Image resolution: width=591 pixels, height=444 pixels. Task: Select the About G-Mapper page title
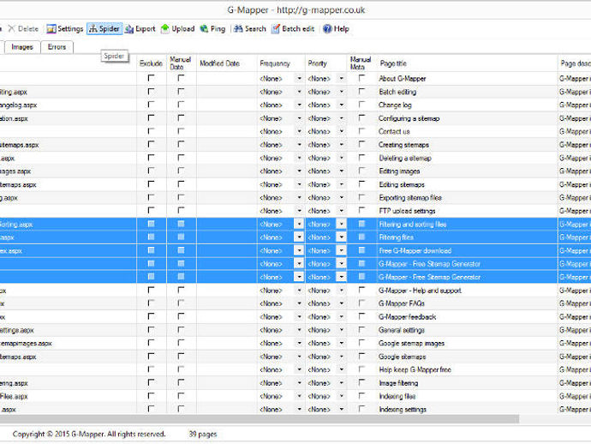point(403,79)
